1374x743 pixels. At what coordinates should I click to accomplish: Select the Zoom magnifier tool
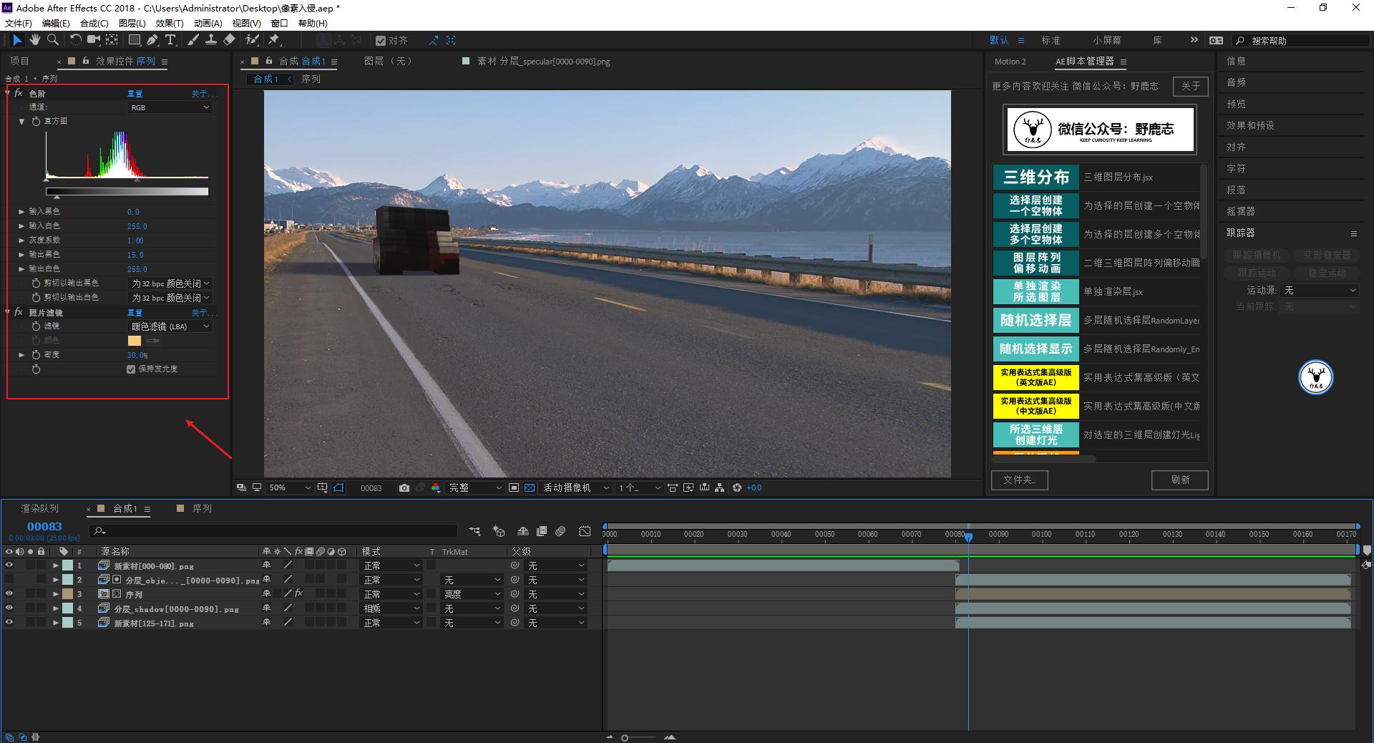pos(53,40)
